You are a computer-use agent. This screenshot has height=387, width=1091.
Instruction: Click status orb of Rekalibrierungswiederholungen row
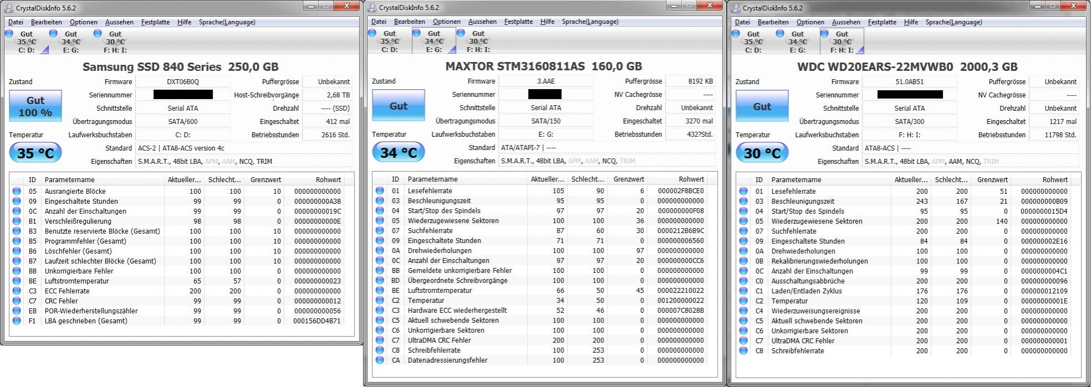click(743, 261)
